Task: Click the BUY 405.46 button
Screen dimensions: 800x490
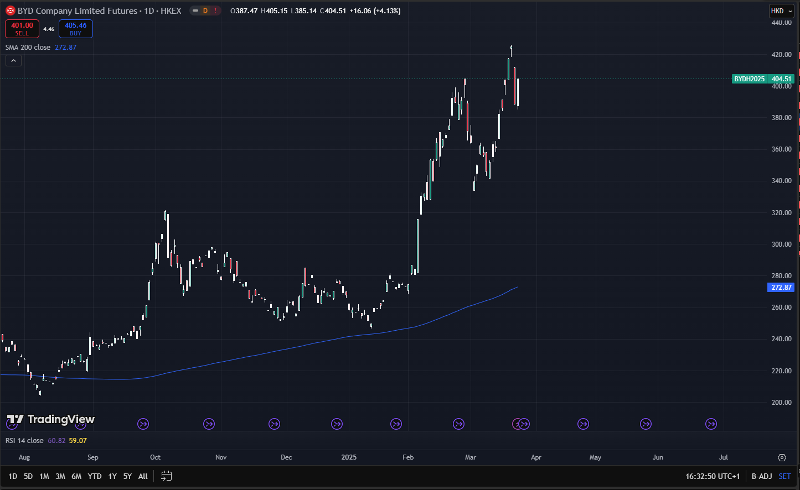Action: click(76, 29)
